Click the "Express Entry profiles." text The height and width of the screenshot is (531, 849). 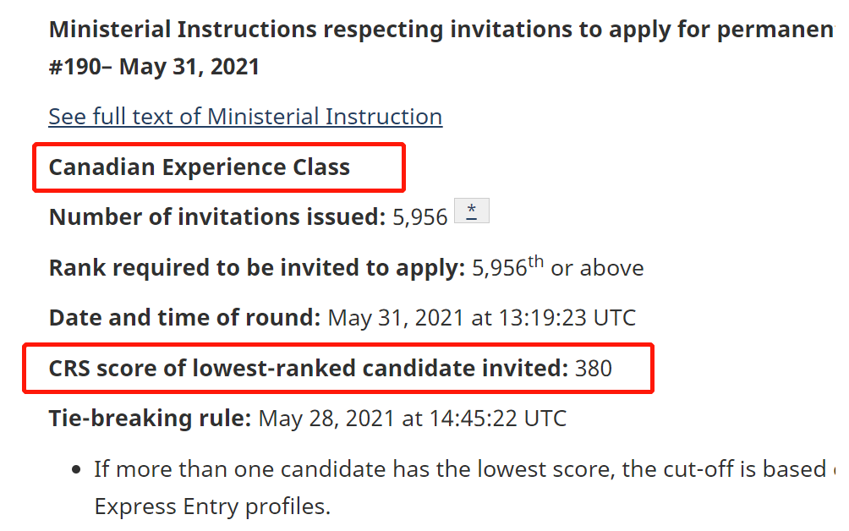tap(211, 506)
